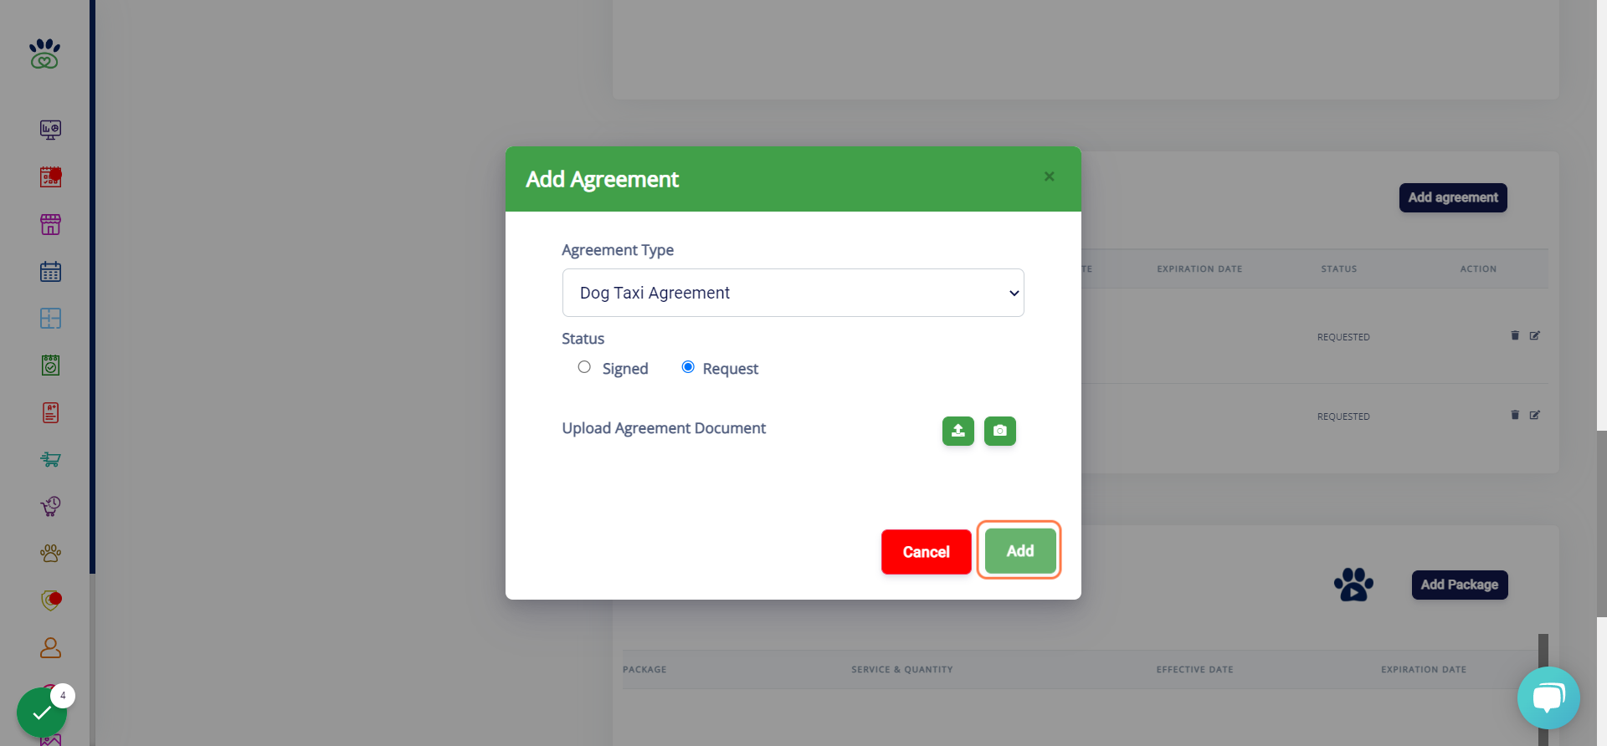The image size is (1607, 746).
Task: Select the Signed status radio button
Action: coord(584,367)
